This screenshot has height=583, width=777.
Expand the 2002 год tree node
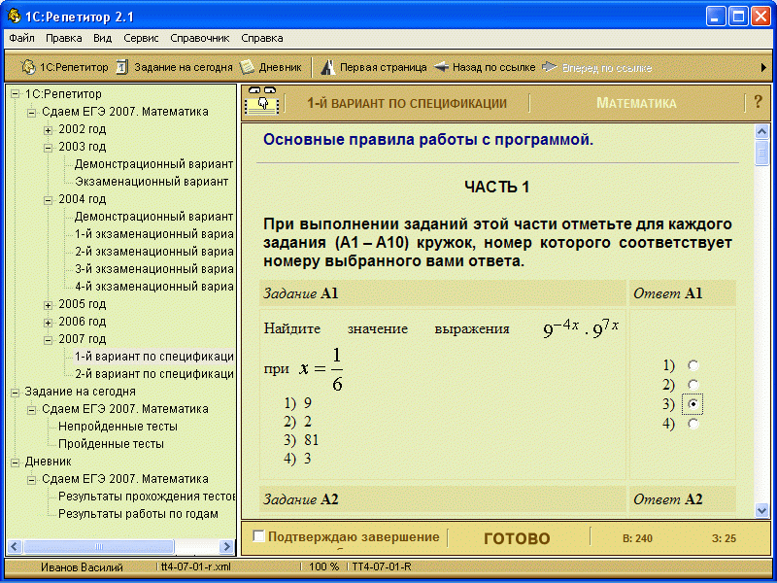49,129
